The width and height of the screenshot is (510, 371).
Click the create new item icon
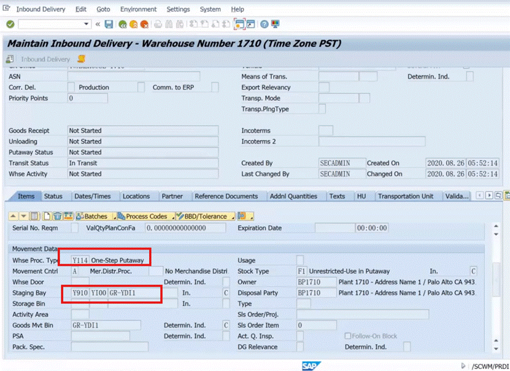click(x=47, y=216)
